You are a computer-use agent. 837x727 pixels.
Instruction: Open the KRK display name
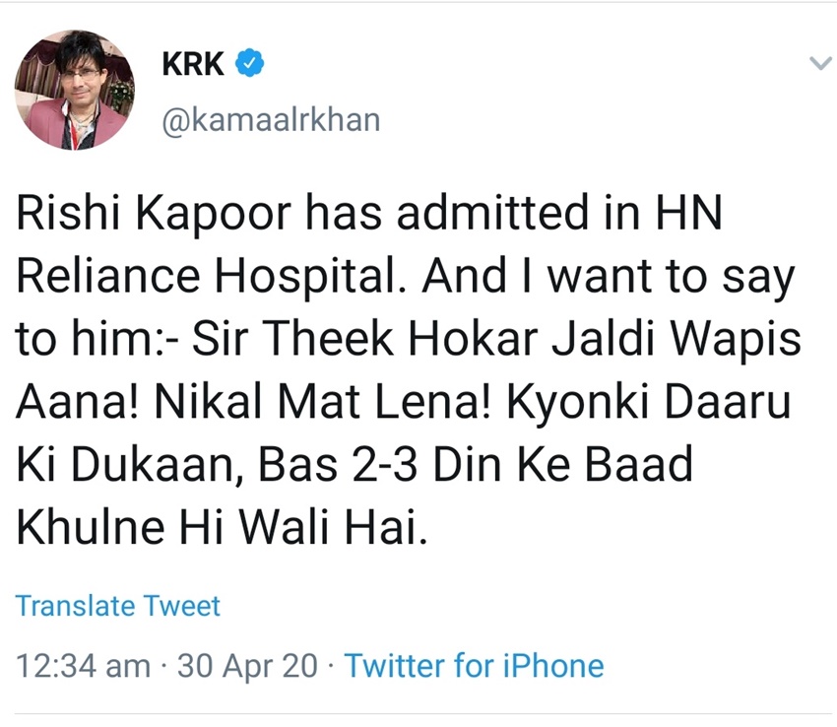point(193,64)
